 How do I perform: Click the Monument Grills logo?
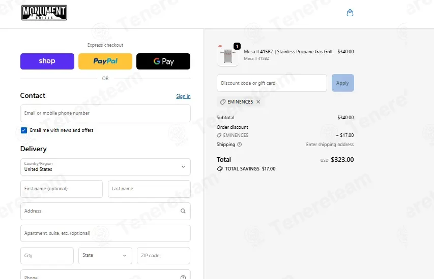tap(44, 13)
